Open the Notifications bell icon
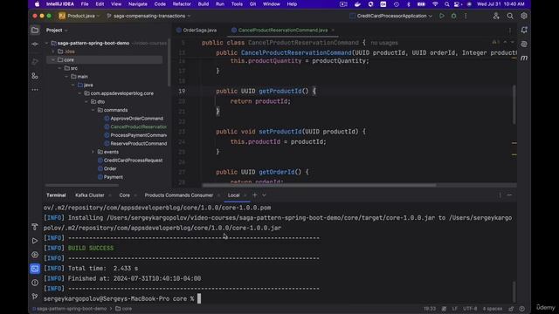The height and width of the screenshot is (314, 559). pyautogui.click(x=524, y=31)
